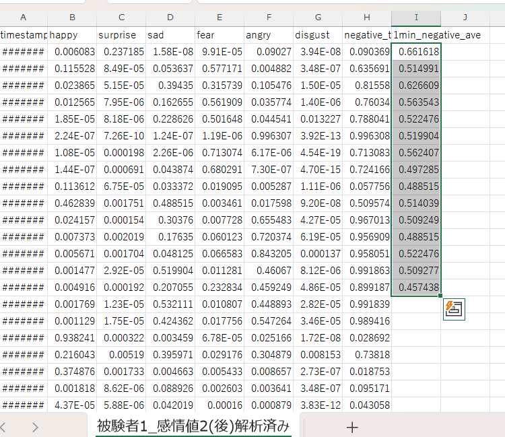Click the '1min_negative_ave' header cell

click(x=437, y=34)
